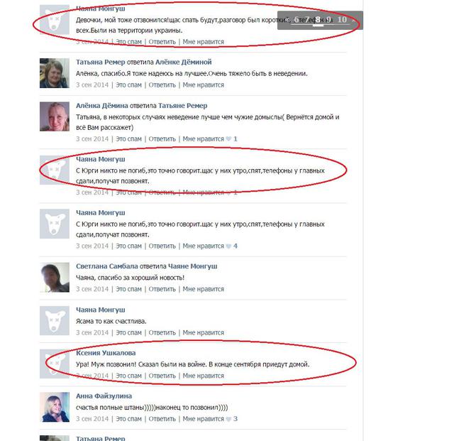Open Алёнке Дёминой recipient name link
The image size is (454, 441).
(x=184, y=62)
